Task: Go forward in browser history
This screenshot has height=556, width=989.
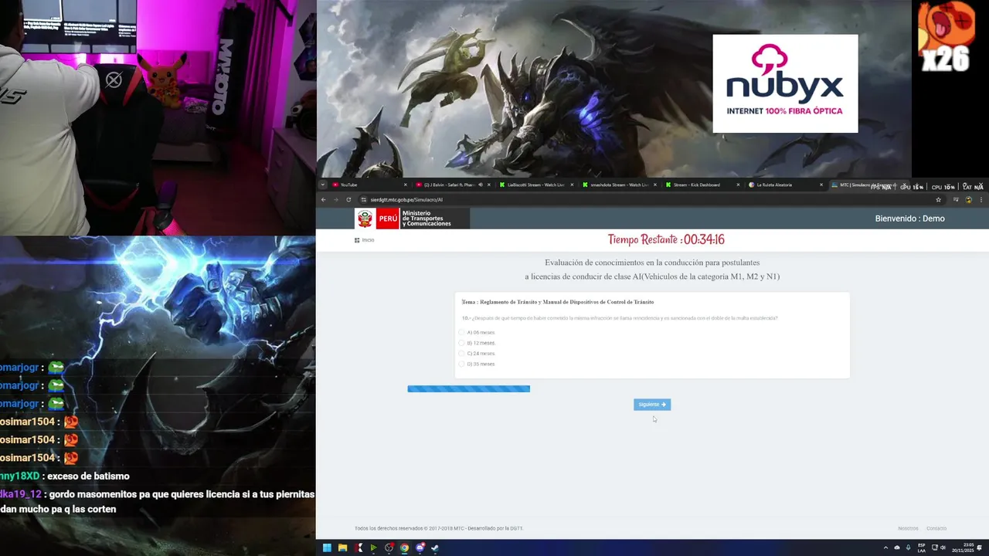Action: [335, 199]
